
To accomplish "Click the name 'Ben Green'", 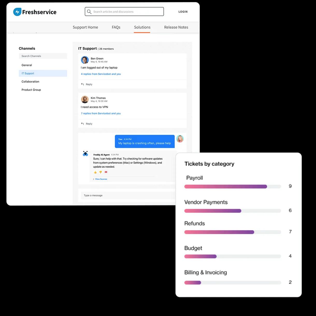I will click(97, 59).
